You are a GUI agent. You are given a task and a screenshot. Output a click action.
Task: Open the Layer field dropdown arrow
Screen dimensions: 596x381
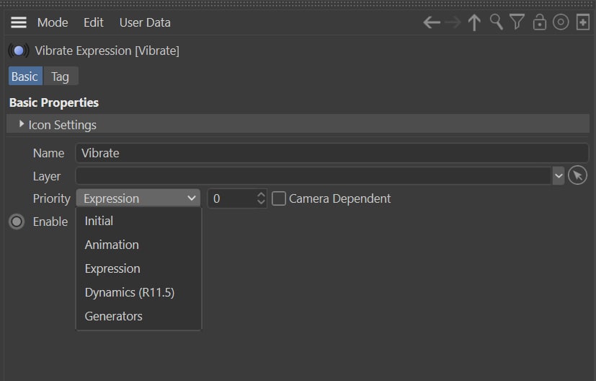[559, 176]
